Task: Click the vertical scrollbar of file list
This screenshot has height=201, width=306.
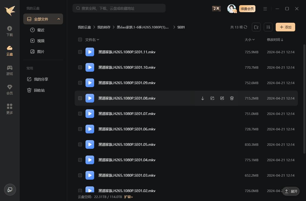Action: (304, 97)
